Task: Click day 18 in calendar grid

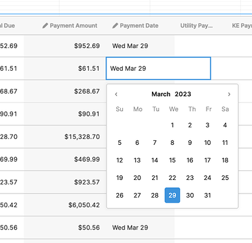Action: pos(225,160)
